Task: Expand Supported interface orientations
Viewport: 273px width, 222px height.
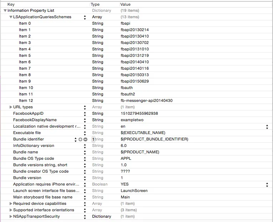Action: [x=11, y=210]
